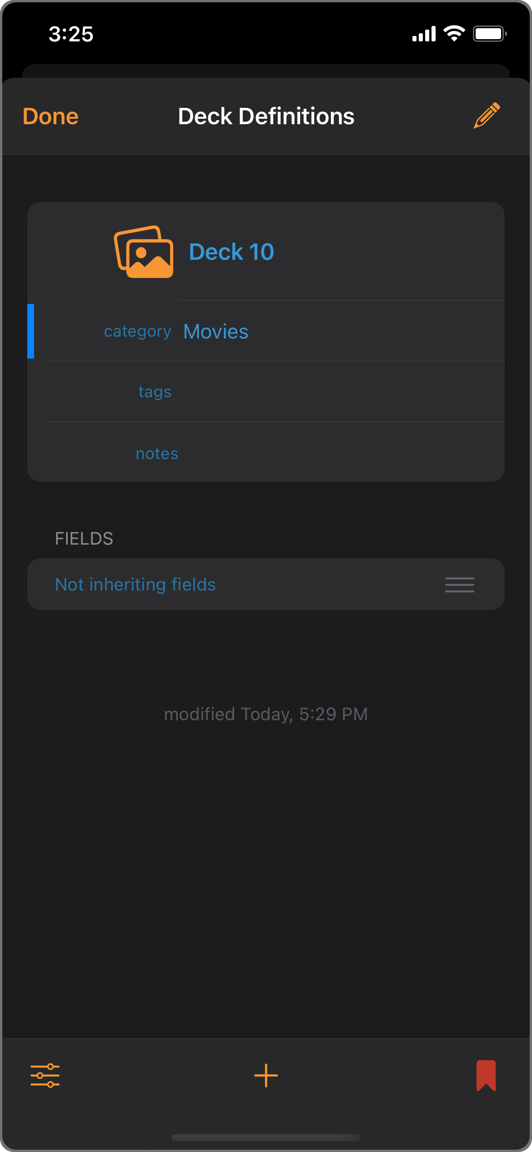Select the Deck 10 title
532x1152 pixels.
(x=231, y=252)
